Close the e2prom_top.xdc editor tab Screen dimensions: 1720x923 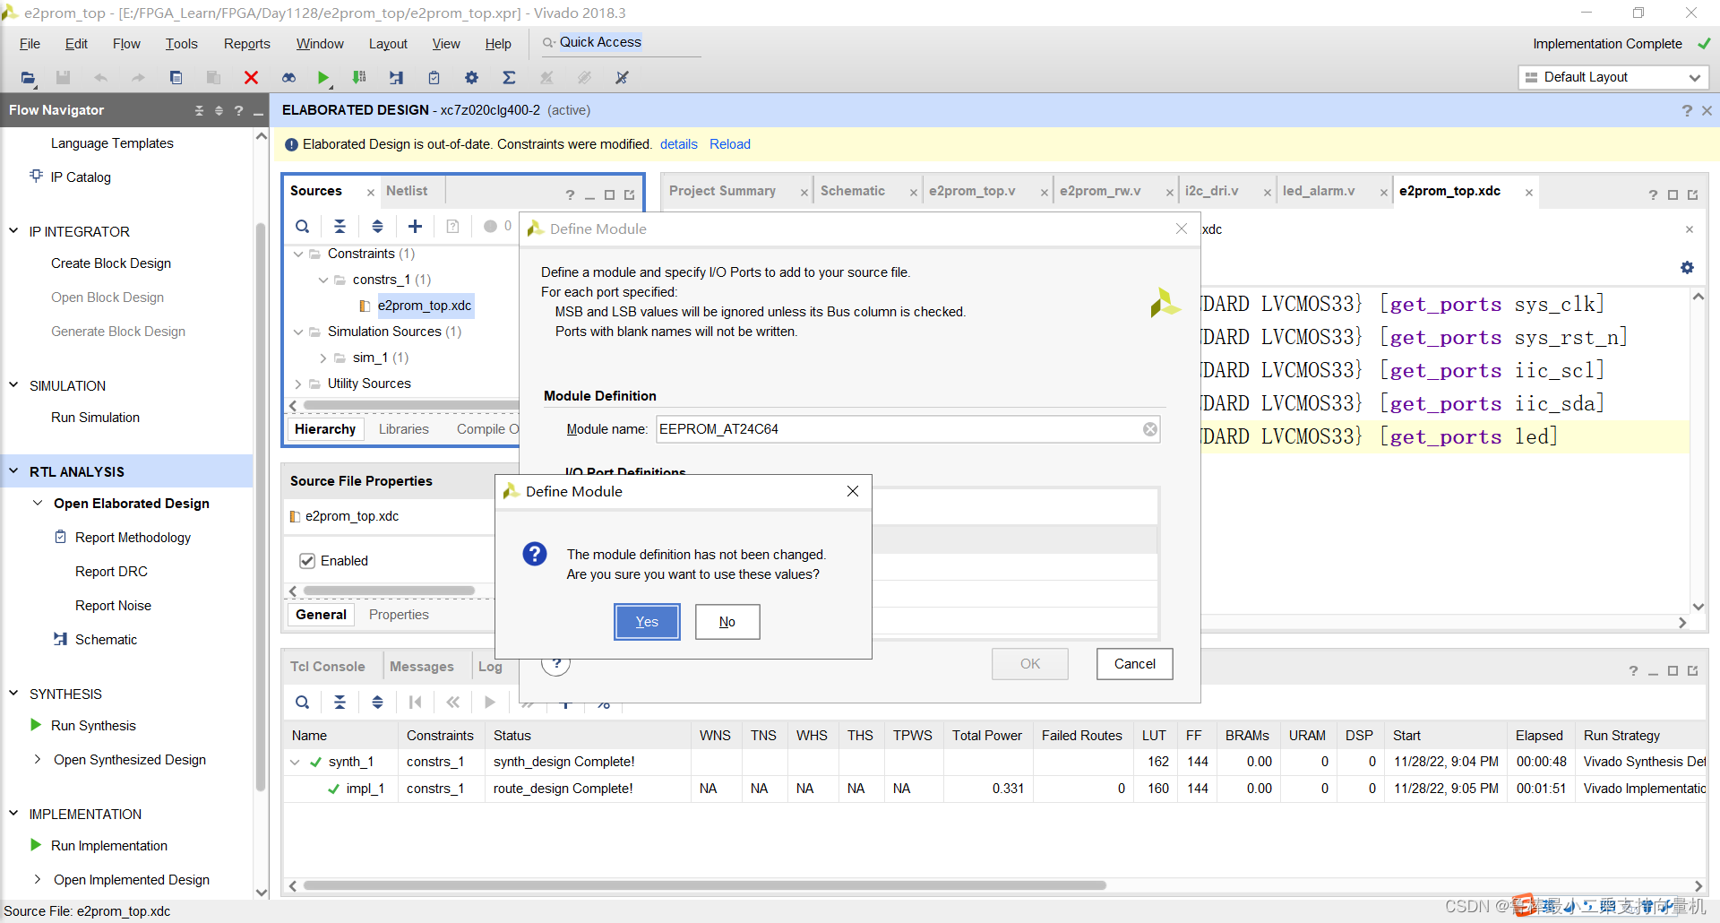pyautogui.click(x=1529, y=193)
